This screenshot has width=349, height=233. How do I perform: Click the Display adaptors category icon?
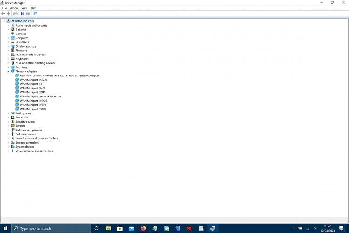tap(13, 46)
